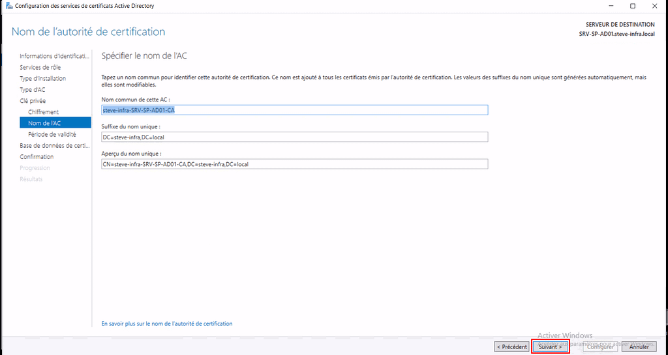Click the Aperçu du nom unique field
668x355 pixels.
[x=294, y=164]
